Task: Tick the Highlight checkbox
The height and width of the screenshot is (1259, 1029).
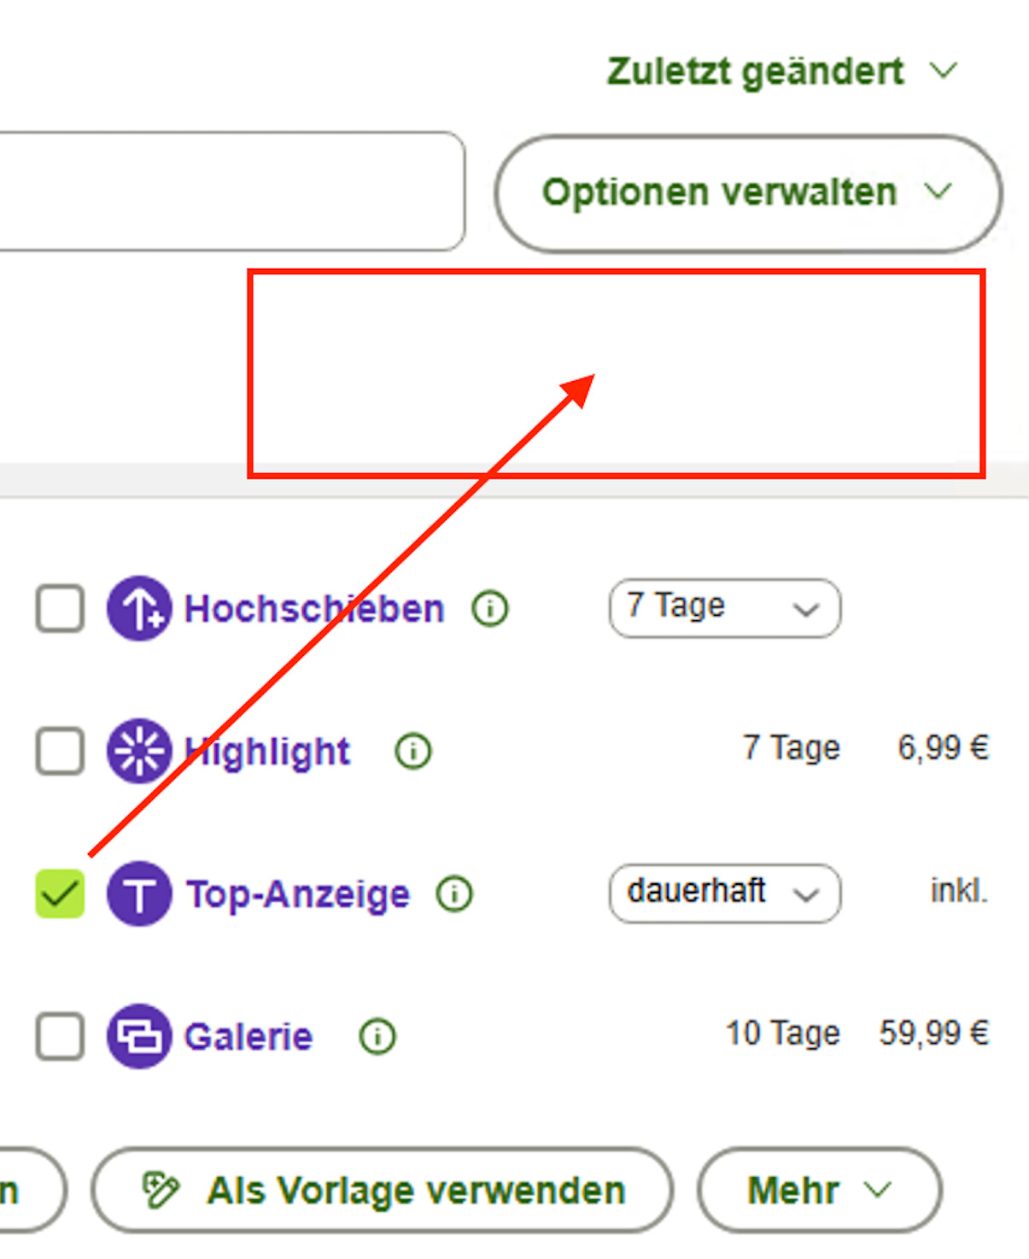Action: (60, 752)
